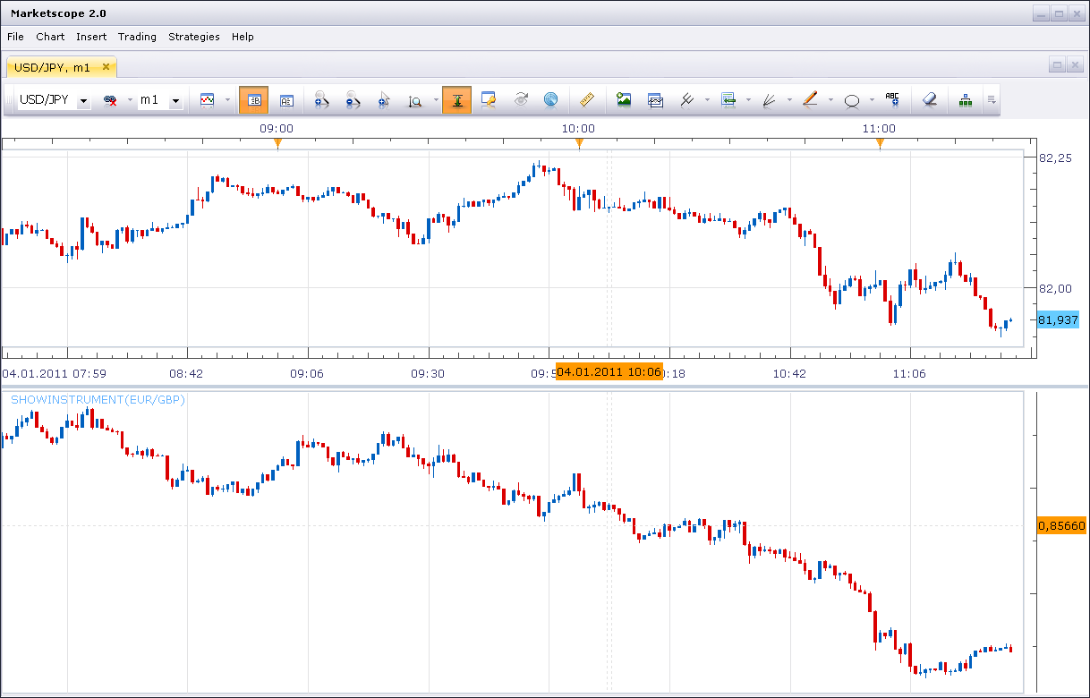Select the ellipse shape drawing tool
Screen dimensions: 1090x698
click(852, 100)
